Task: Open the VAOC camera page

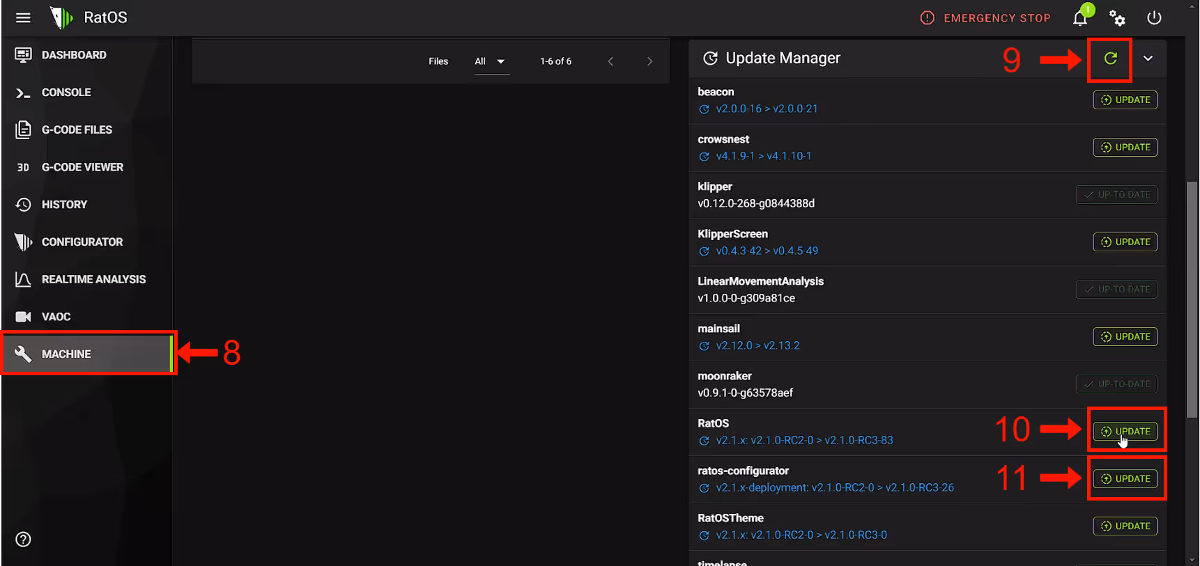Action: 86,317
